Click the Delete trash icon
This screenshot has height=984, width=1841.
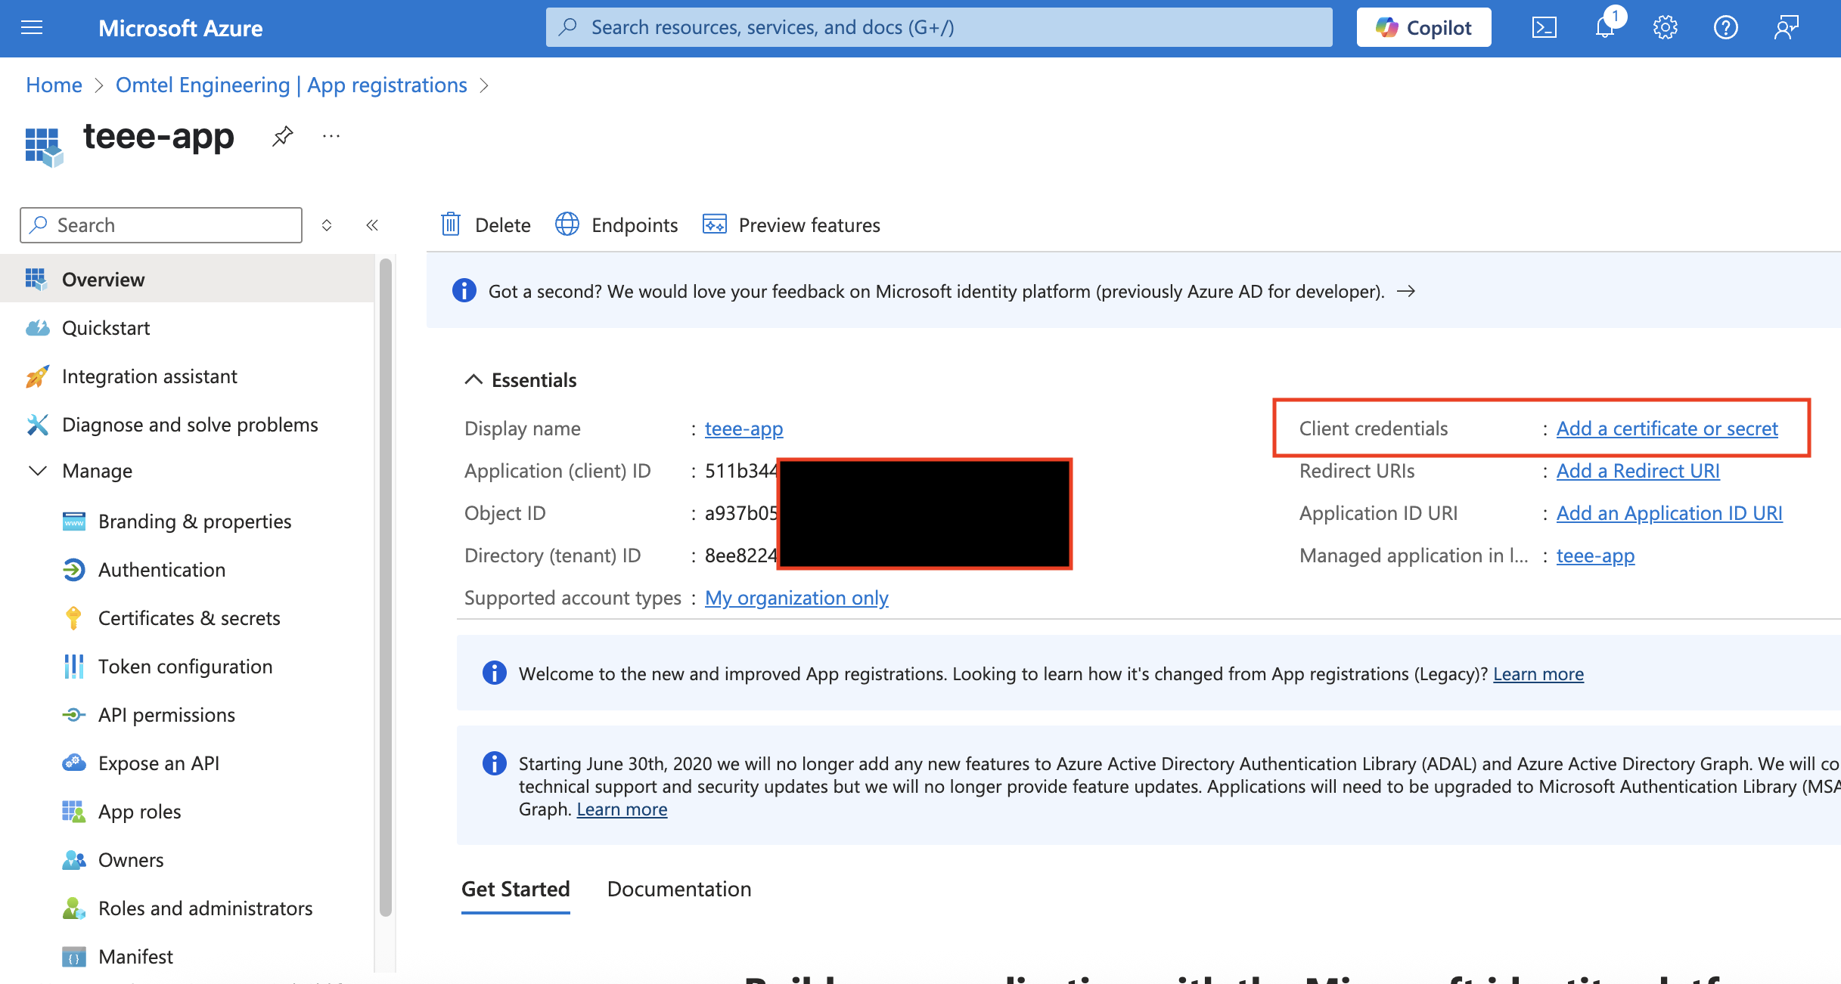click(451, 224)
